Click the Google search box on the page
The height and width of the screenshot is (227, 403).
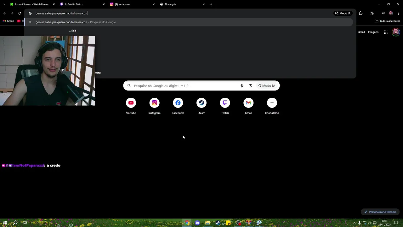(x=201, y=86)
